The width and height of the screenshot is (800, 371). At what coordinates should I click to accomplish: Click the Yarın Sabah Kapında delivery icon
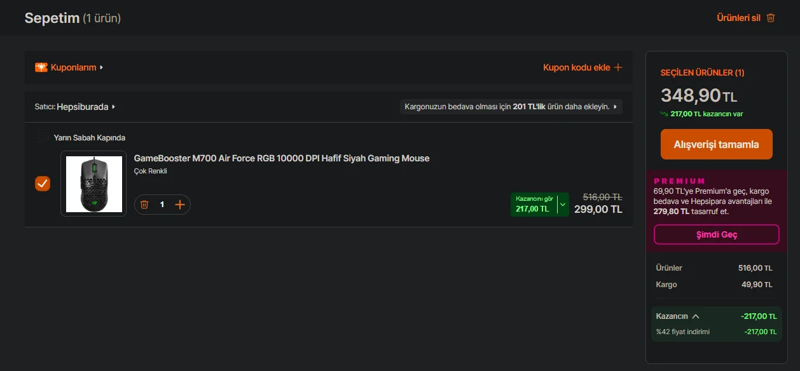point(43,137)
